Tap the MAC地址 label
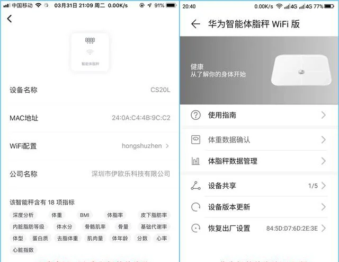Viewport: 339px width, 262px height. coord(24,118)
